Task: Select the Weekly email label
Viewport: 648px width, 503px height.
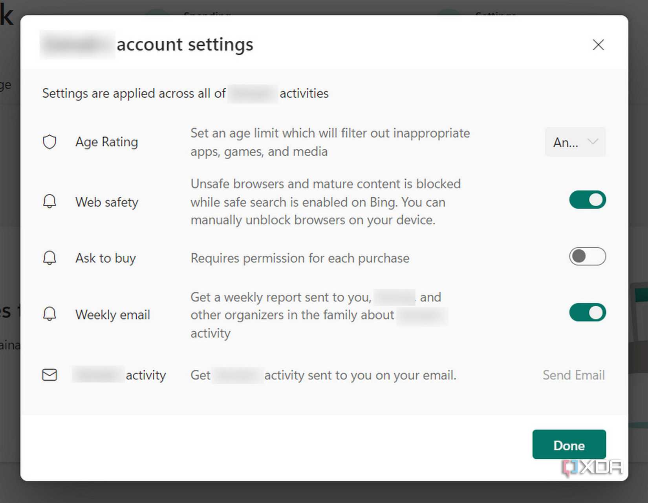Action: [113, 315]
